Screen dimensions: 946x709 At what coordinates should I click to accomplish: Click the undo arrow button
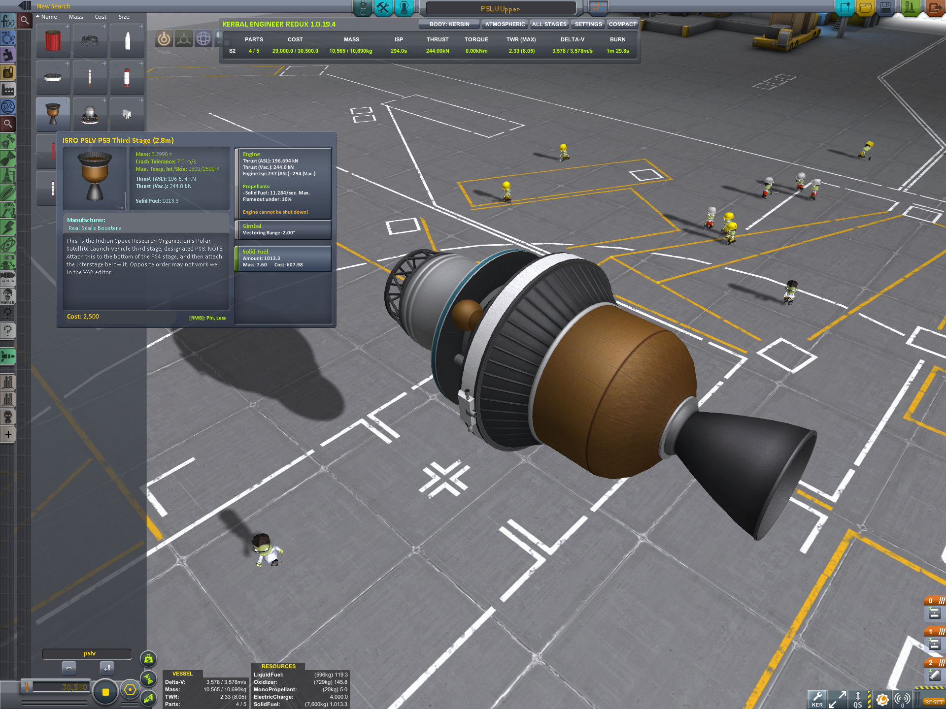coord(69,668)
